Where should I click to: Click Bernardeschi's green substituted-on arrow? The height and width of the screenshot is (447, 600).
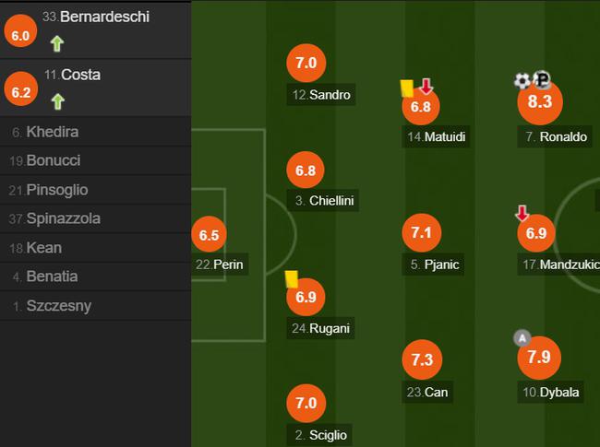(x=57, y=43)
